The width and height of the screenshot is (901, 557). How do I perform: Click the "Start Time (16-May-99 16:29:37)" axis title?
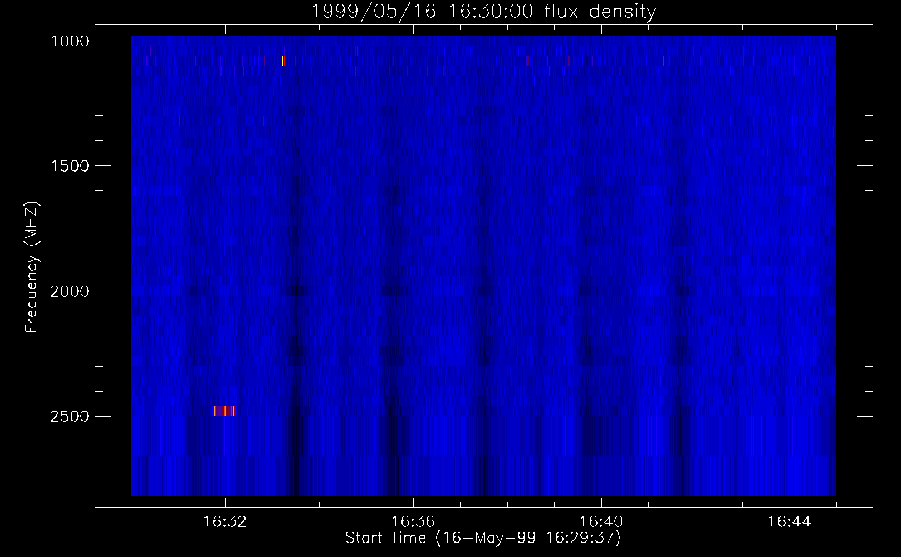(483, 539)
